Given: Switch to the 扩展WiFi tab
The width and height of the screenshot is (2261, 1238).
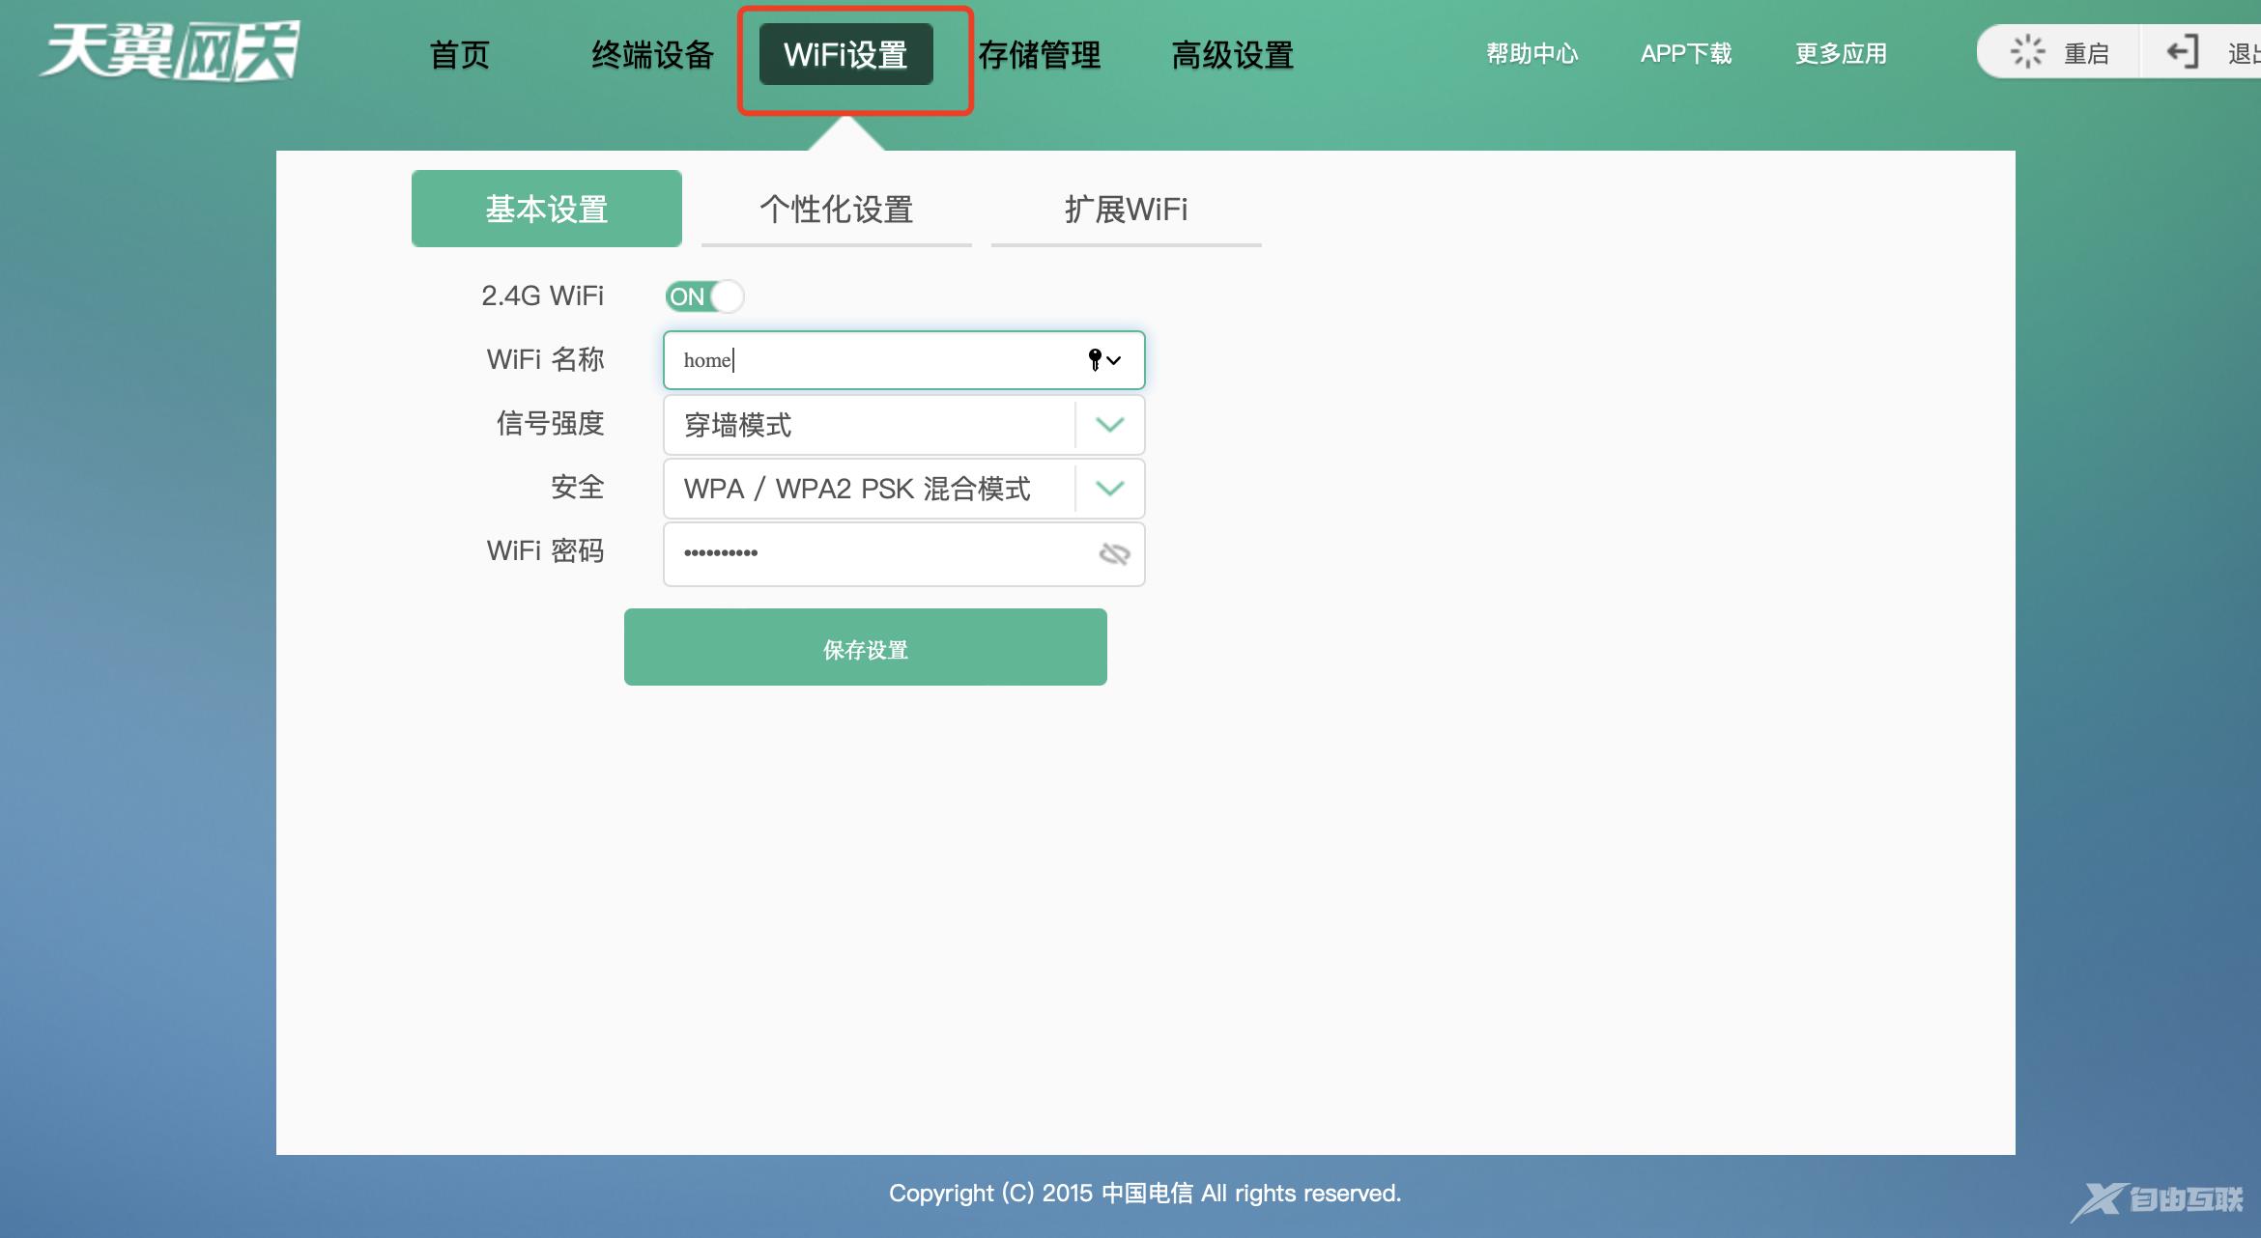Looking at the screenshot, I should click(x=1127, y=209).
